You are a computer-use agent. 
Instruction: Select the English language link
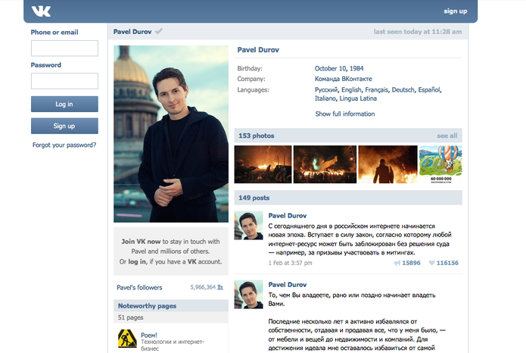(351, 89)
